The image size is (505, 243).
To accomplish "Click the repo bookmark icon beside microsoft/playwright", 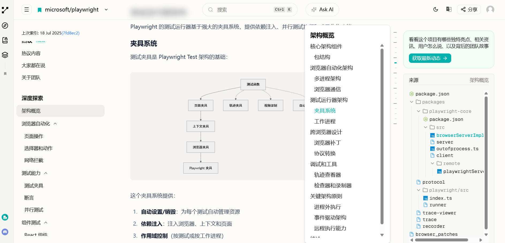I will point(40,10).
